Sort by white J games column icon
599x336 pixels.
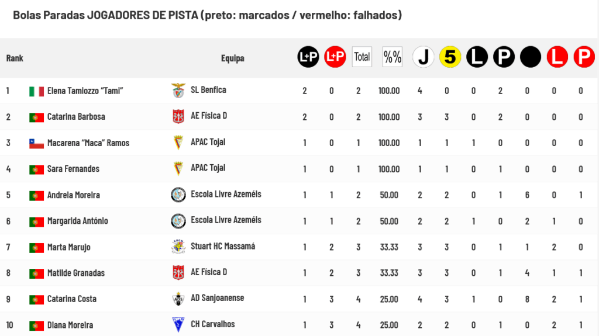pyautogui.click(x=424, y=57)
